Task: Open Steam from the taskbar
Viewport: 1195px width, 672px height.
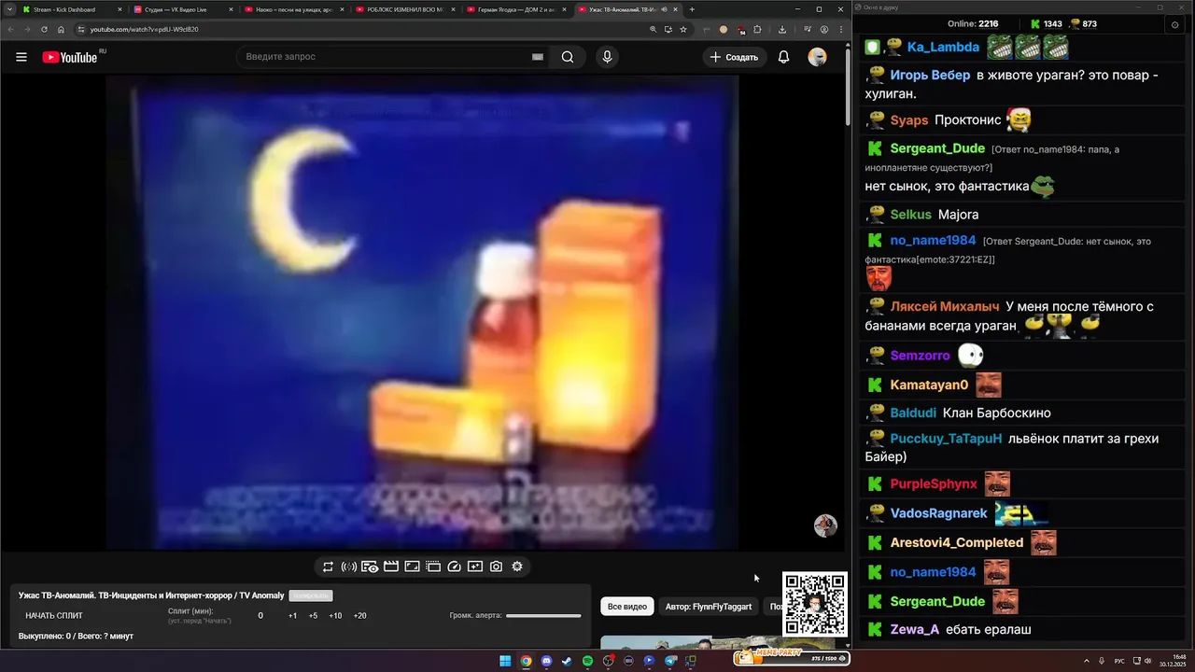Action: [567, 661]
